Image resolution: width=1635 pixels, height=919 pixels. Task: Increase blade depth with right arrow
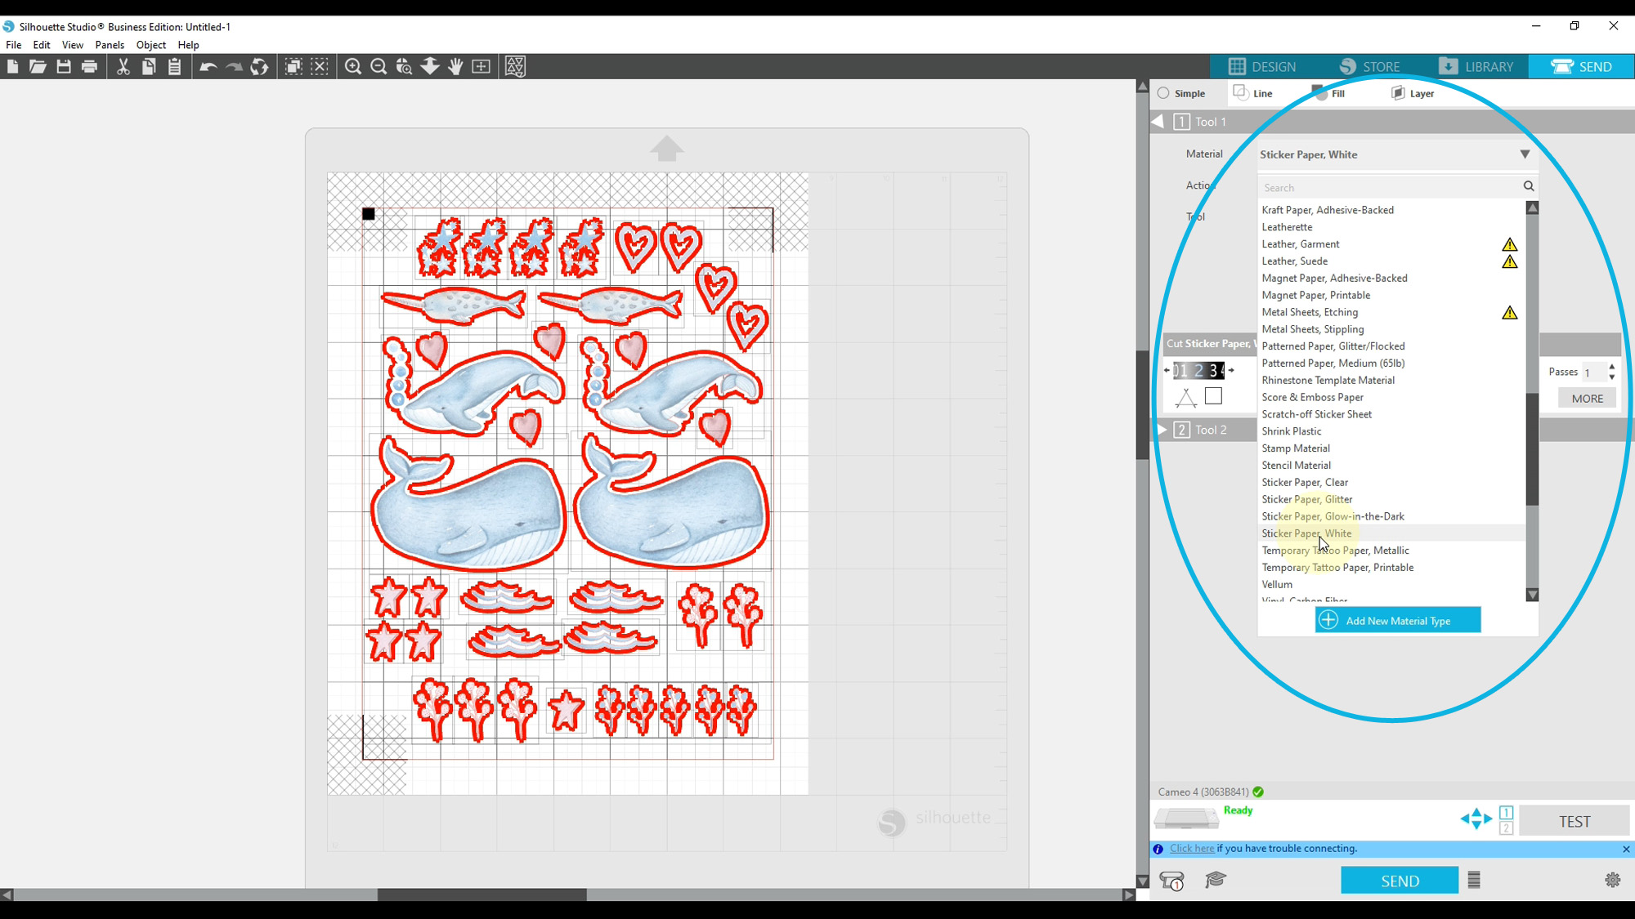[x=1231, y=370]
